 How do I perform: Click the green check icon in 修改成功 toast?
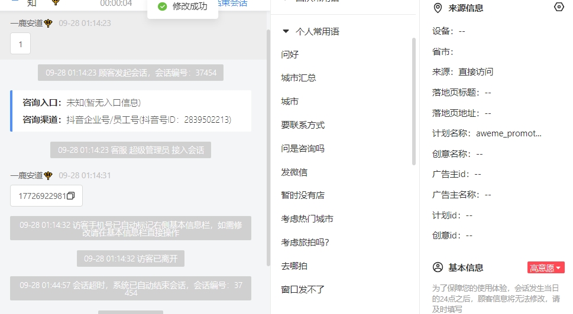point(162,6)
